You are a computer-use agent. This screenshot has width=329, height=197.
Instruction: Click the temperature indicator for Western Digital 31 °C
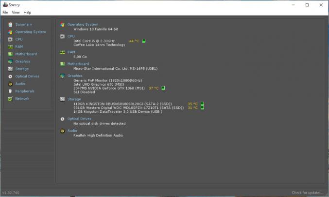pos(202,107)
